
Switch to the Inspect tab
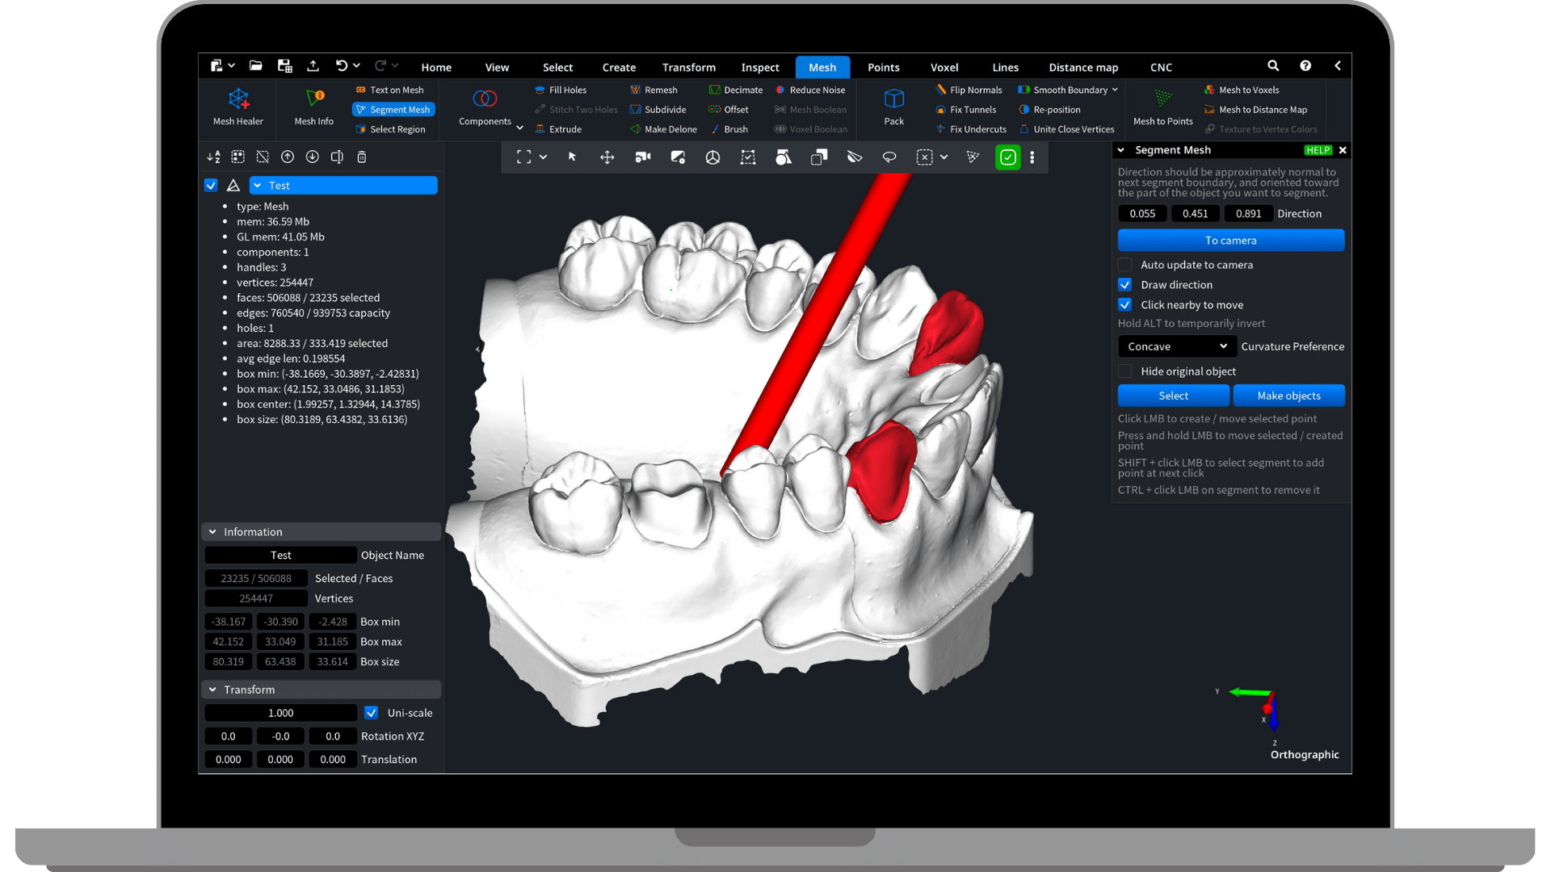point(759,67)
